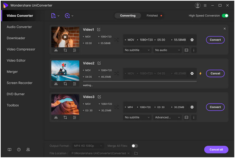235x158 pixels.
Task: Click the Video2 balloons thumbnail
Action: 65,71
